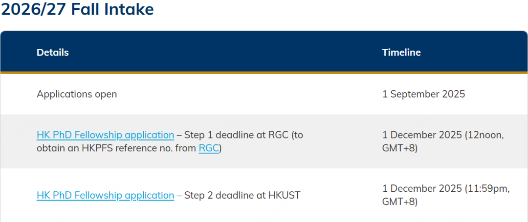Click GMT+8 in the Step 2 row
Viewport: 528px width, 222px height.
tap(398, 202)
